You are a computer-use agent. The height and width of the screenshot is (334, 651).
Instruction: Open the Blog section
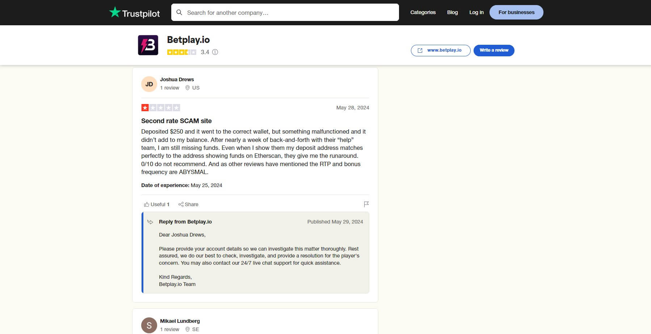(452, 12)
